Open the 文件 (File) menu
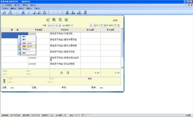The height and width of the screenshot is (117, 193). pyautogui.click(x=5, y=8)
